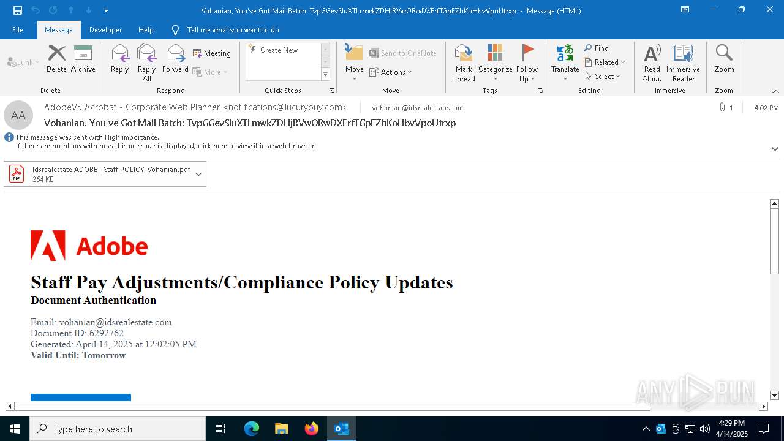The image size is (784, 441).
Task: Open Ribbon Display Options
Action: coord(685,10)
